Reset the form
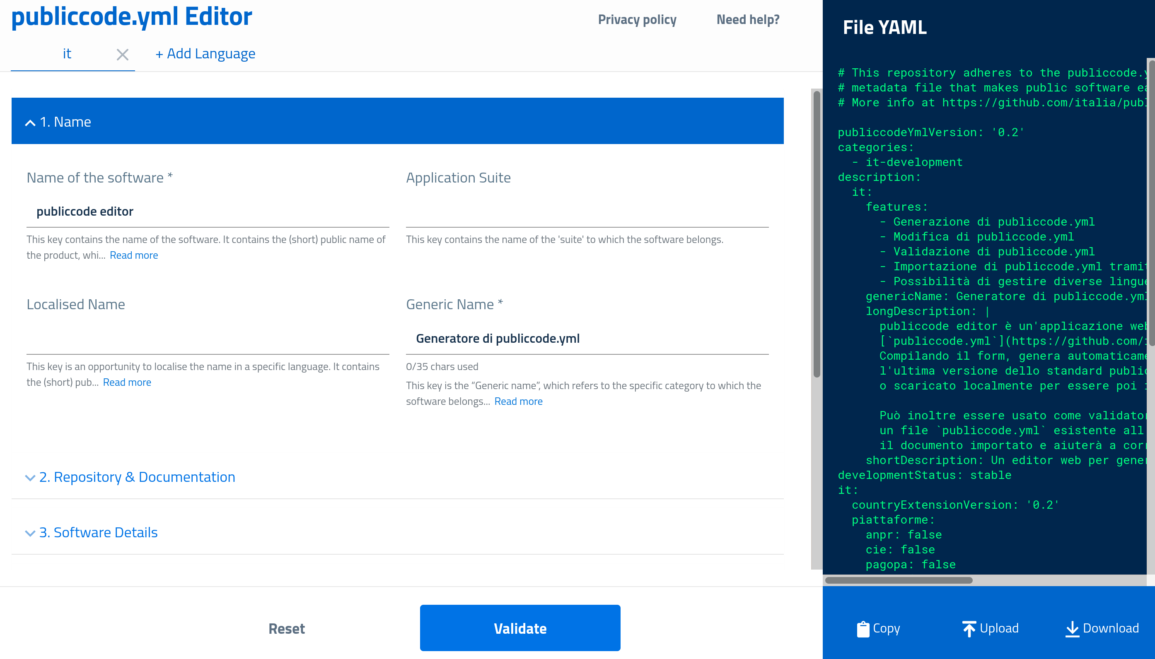This screenshot has width=1155, height=659. pyautogui.click(x=286, y=628)
